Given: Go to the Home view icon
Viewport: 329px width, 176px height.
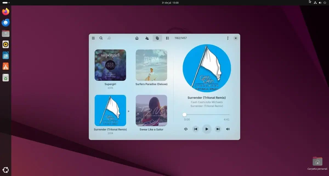Looking at the screenshot, I should point(137,38).
